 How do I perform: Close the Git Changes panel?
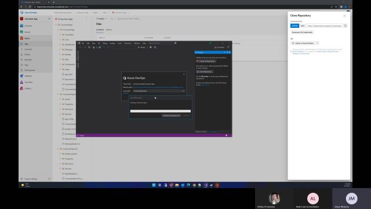click(230, 52)
